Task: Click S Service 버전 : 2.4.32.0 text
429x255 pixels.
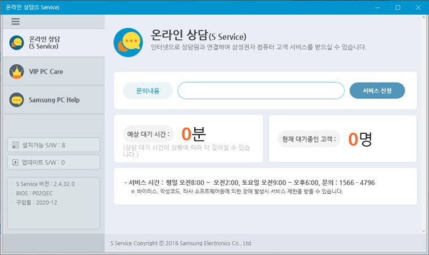Action: click(45, 183)
